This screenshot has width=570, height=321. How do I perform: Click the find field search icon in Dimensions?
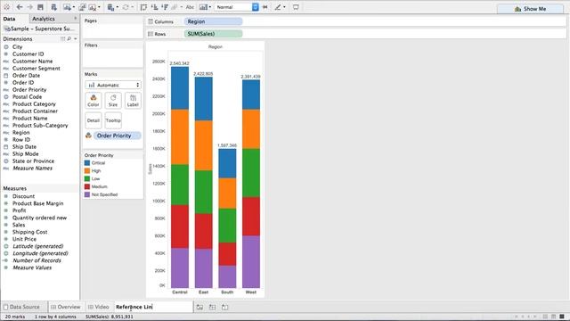pyautogui.click(x=69, y=38)
